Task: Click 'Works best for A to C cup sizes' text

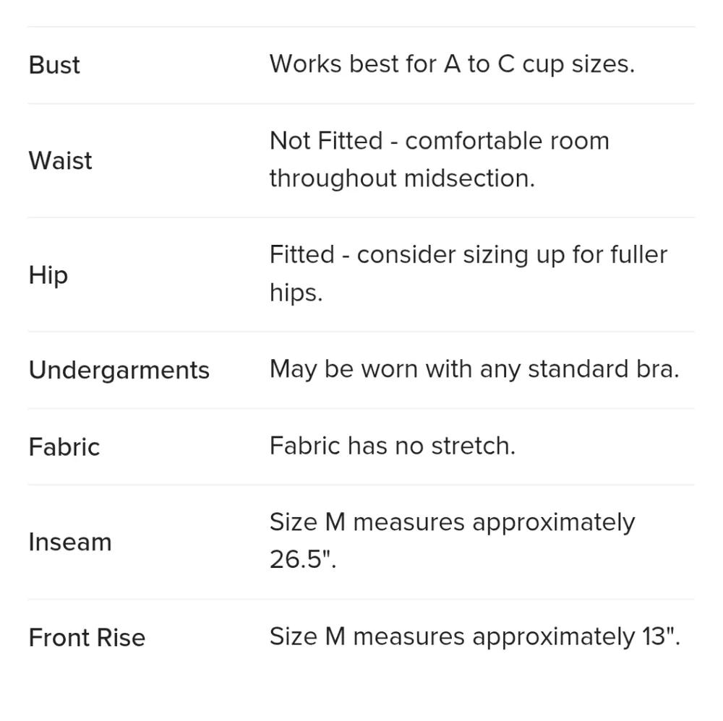Action: click(451, 64)
